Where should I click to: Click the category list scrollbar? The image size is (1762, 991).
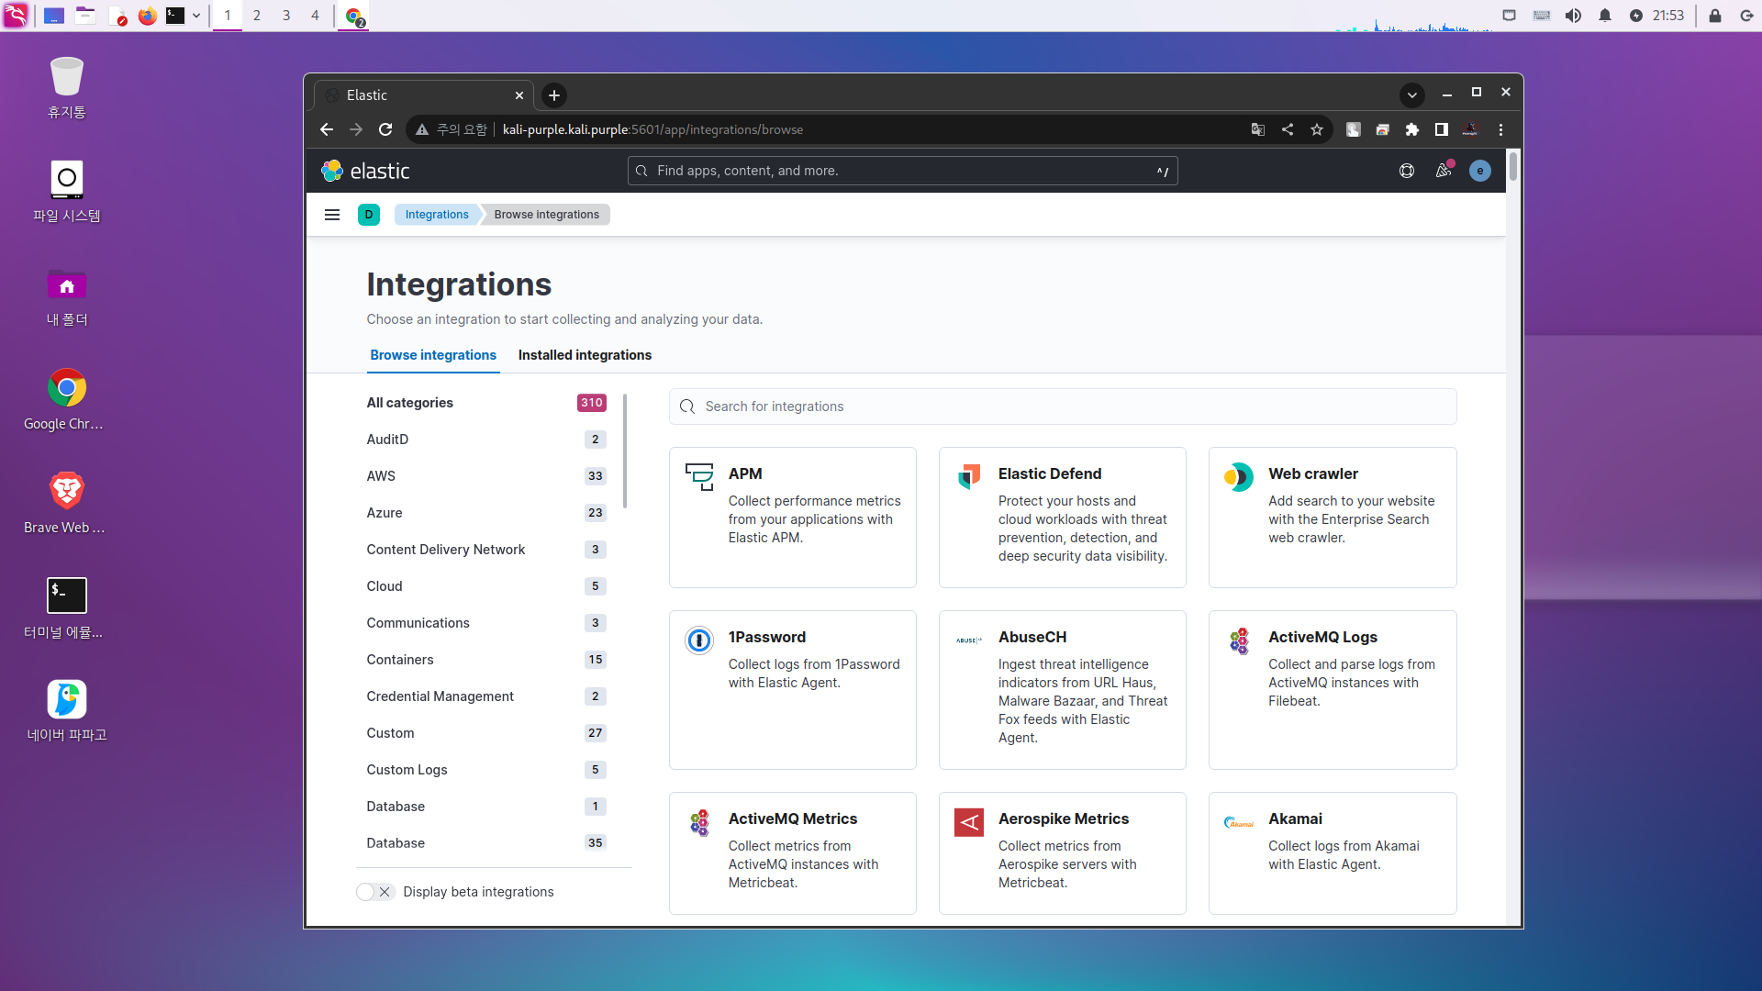click(625, 451)
